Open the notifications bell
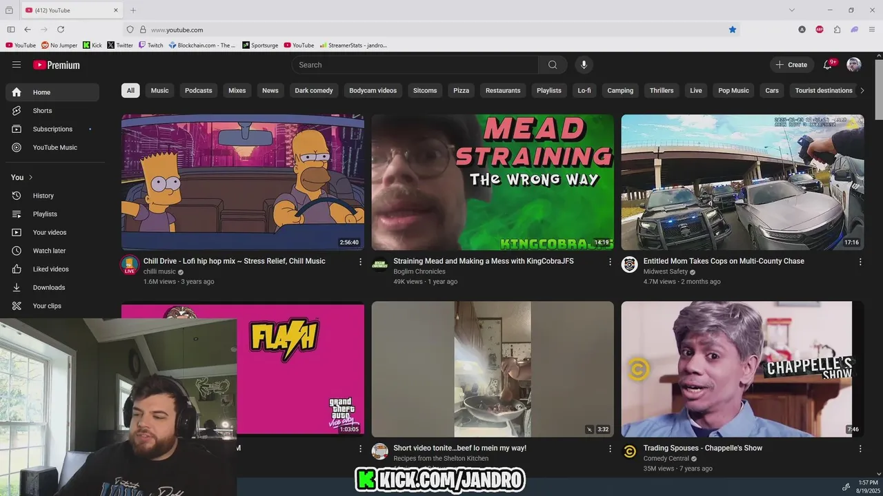 828,65
